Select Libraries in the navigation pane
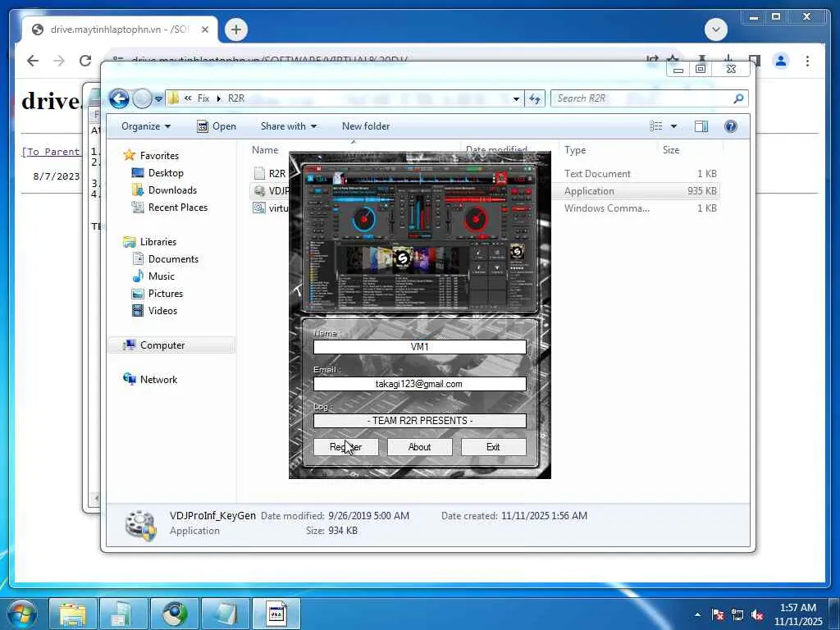 158,242
